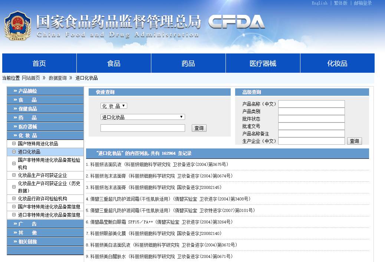Click the 批件状态 input field
This screenshot has width=385, height=262.
[x=311, y=119]
